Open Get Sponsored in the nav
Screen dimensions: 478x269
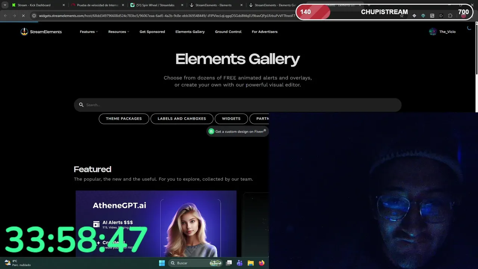[x=152, y=32]
